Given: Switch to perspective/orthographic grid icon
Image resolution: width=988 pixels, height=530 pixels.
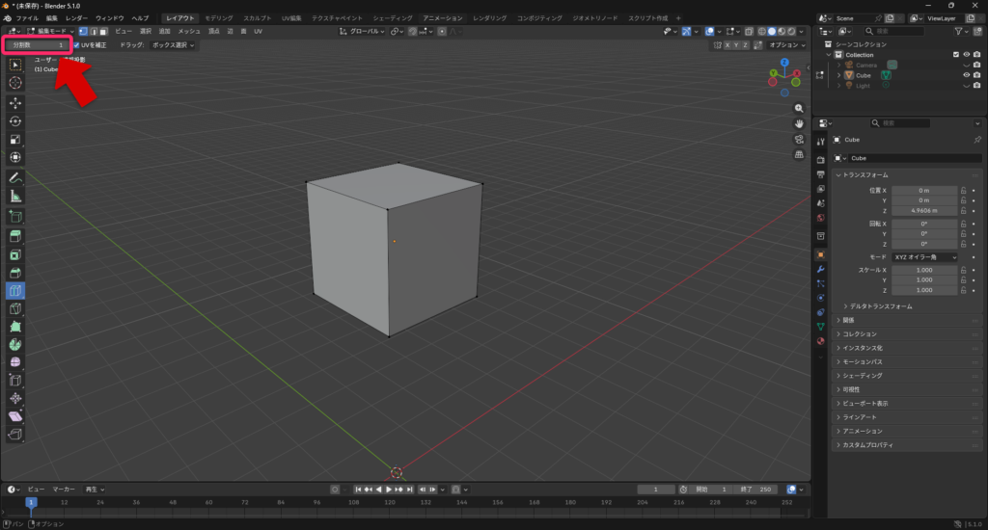Looking at the screenshot, I should pos(800,154).
